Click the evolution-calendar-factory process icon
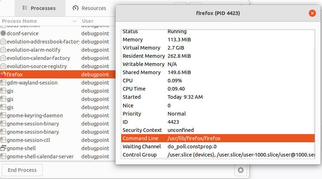This screenshot has height=179, width=322. [x=3, y=58]
